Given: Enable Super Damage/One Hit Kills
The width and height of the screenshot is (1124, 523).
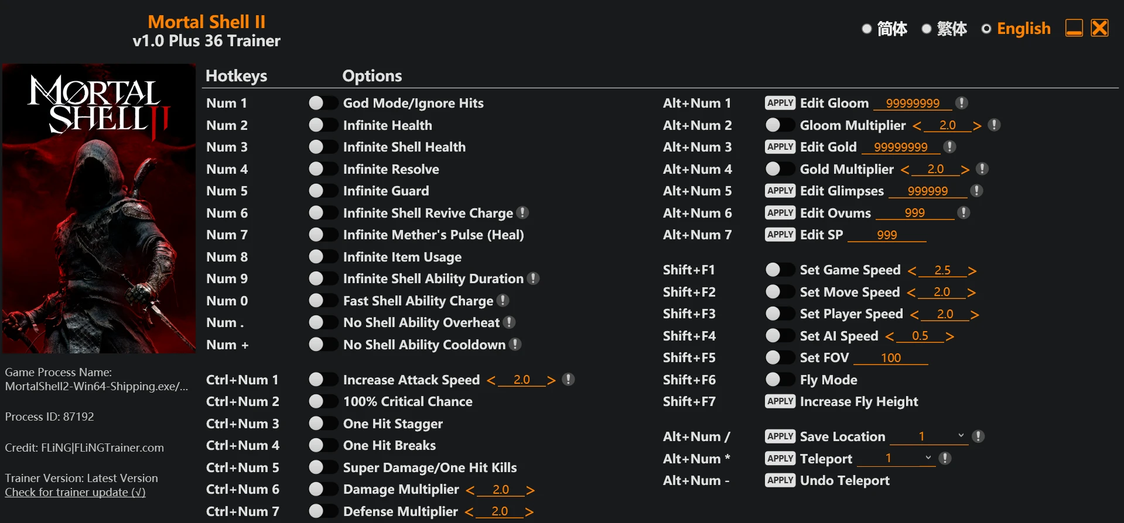Looking at the screenshot, I should (323, 467).
